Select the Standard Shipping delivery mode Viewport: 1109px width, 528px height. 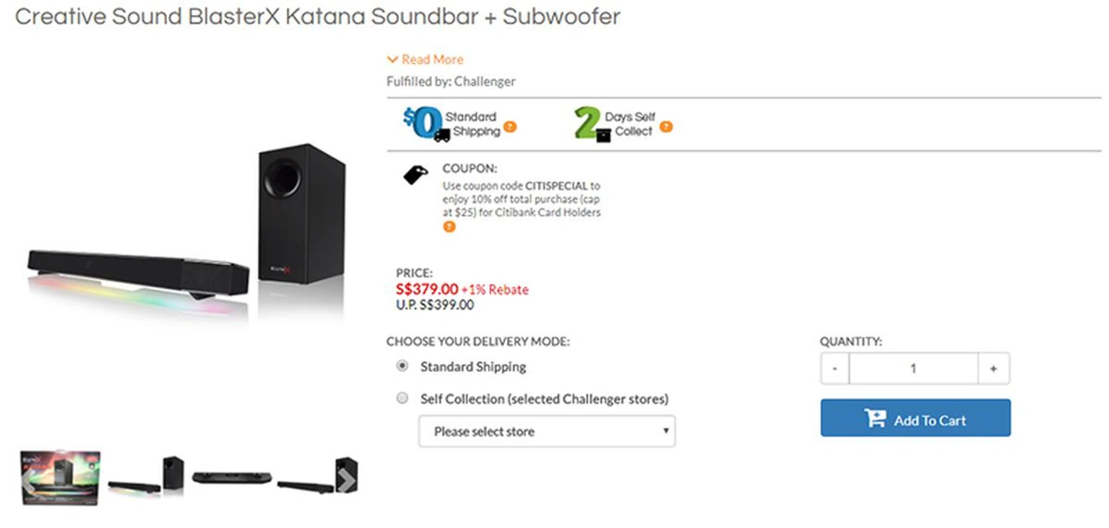tap(402, 366)
